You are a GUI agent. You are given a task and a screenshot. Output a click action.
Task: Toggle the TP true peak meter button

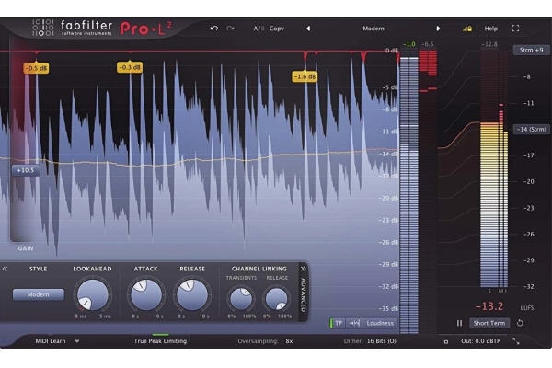tap(338, 323)
